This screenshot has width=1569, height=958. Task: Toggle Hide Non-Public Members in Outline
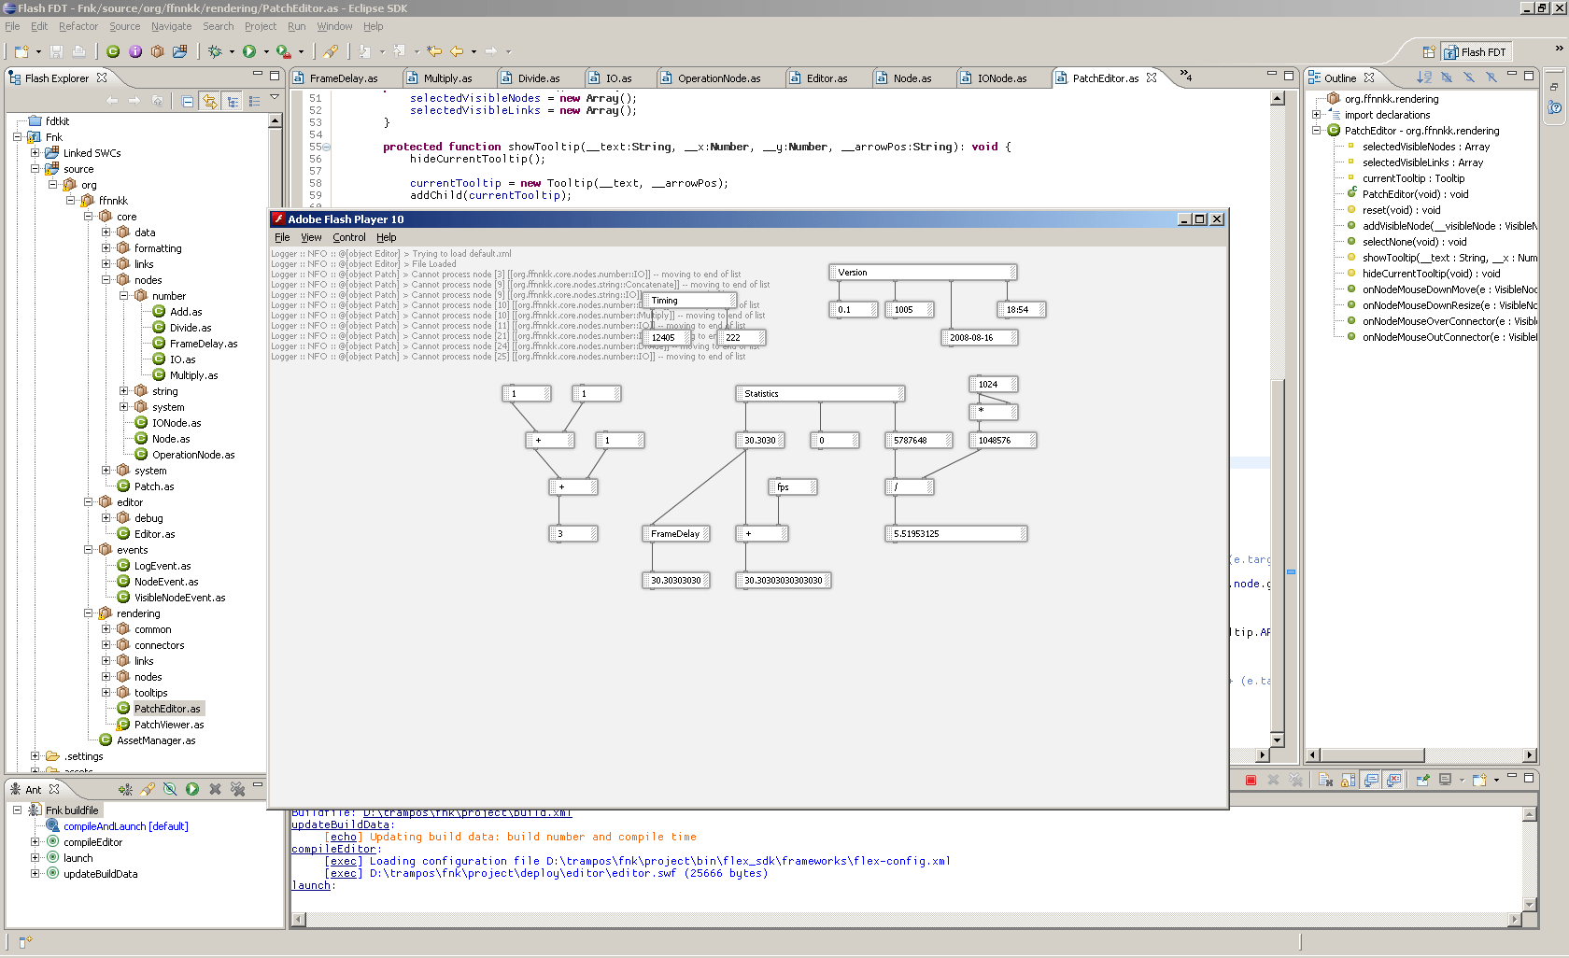[1491, 77]
